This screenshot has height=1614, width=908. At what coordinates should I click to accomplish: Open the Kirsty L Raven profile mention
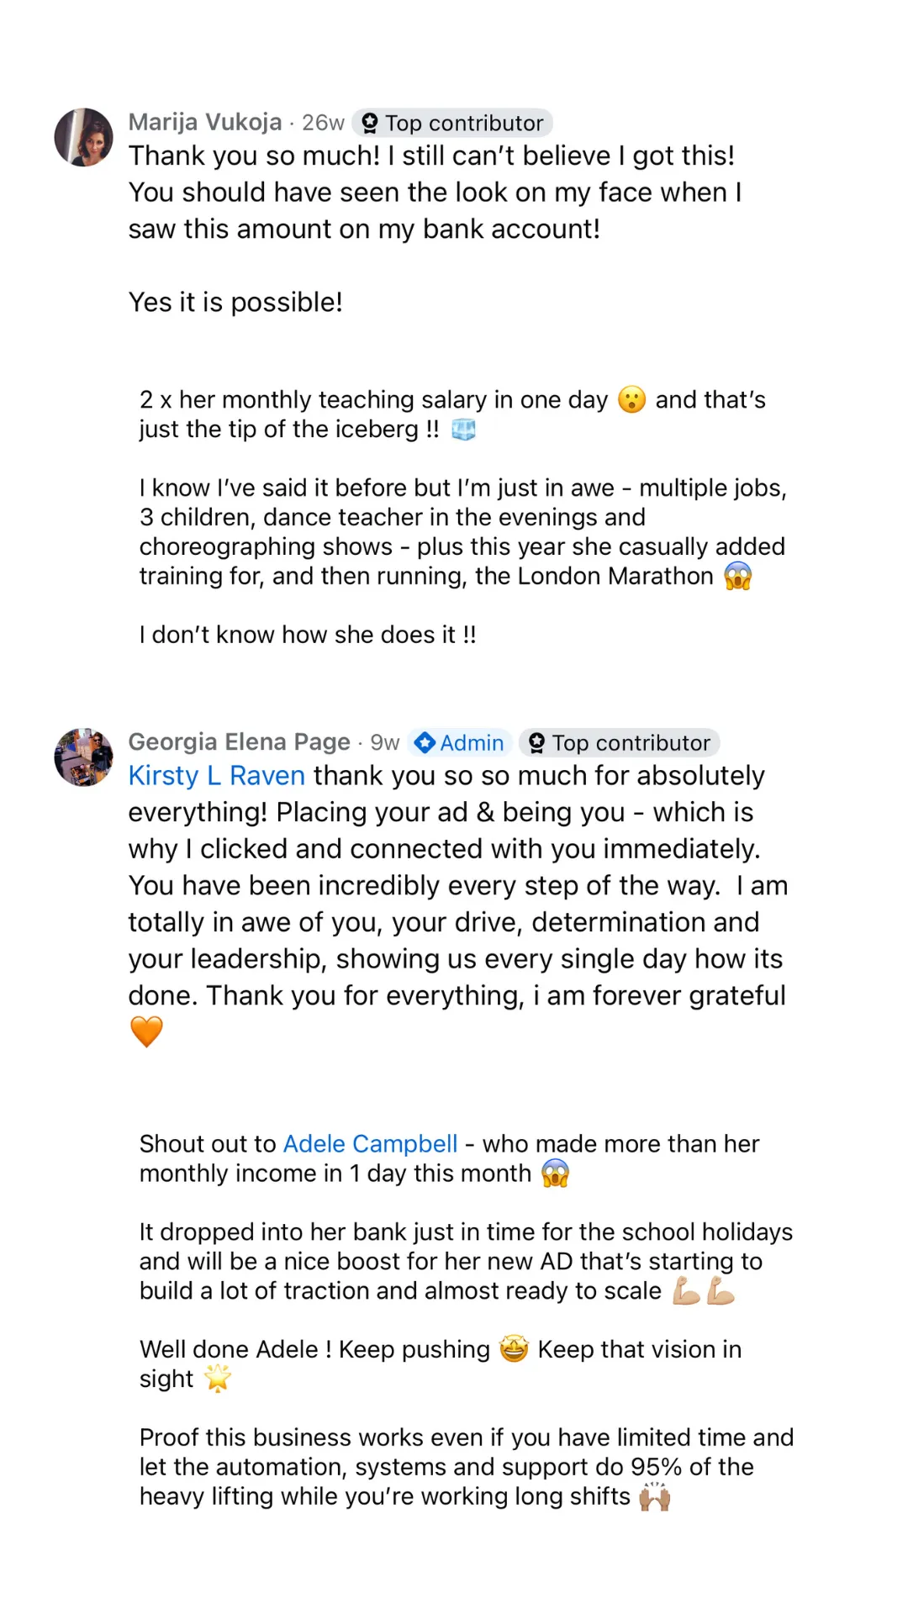click(x=217, y=776)
